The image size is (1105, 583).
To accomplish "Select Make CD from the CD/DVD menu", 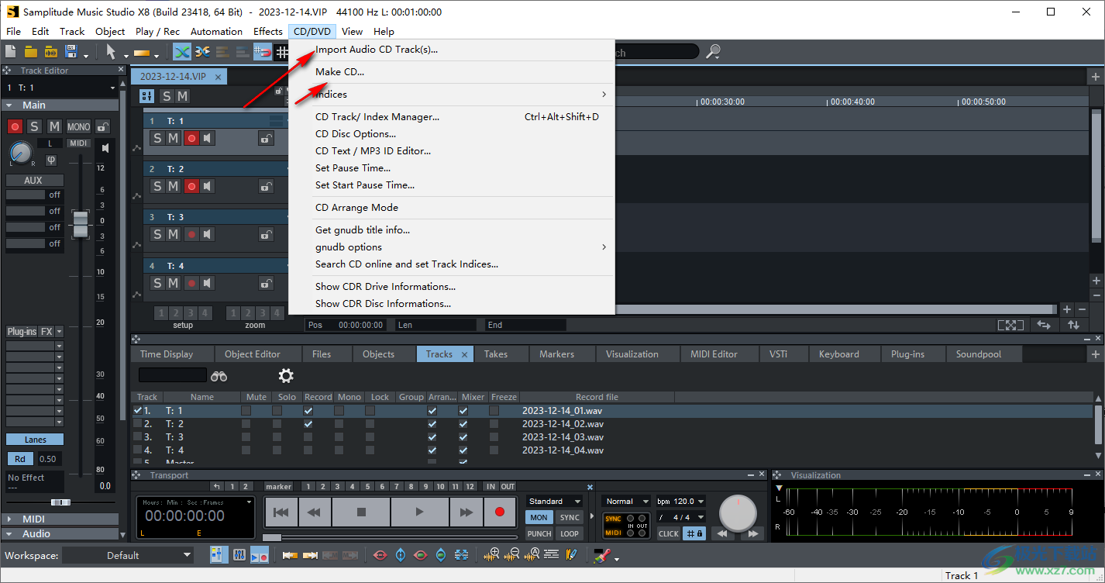I will point(339,71).
